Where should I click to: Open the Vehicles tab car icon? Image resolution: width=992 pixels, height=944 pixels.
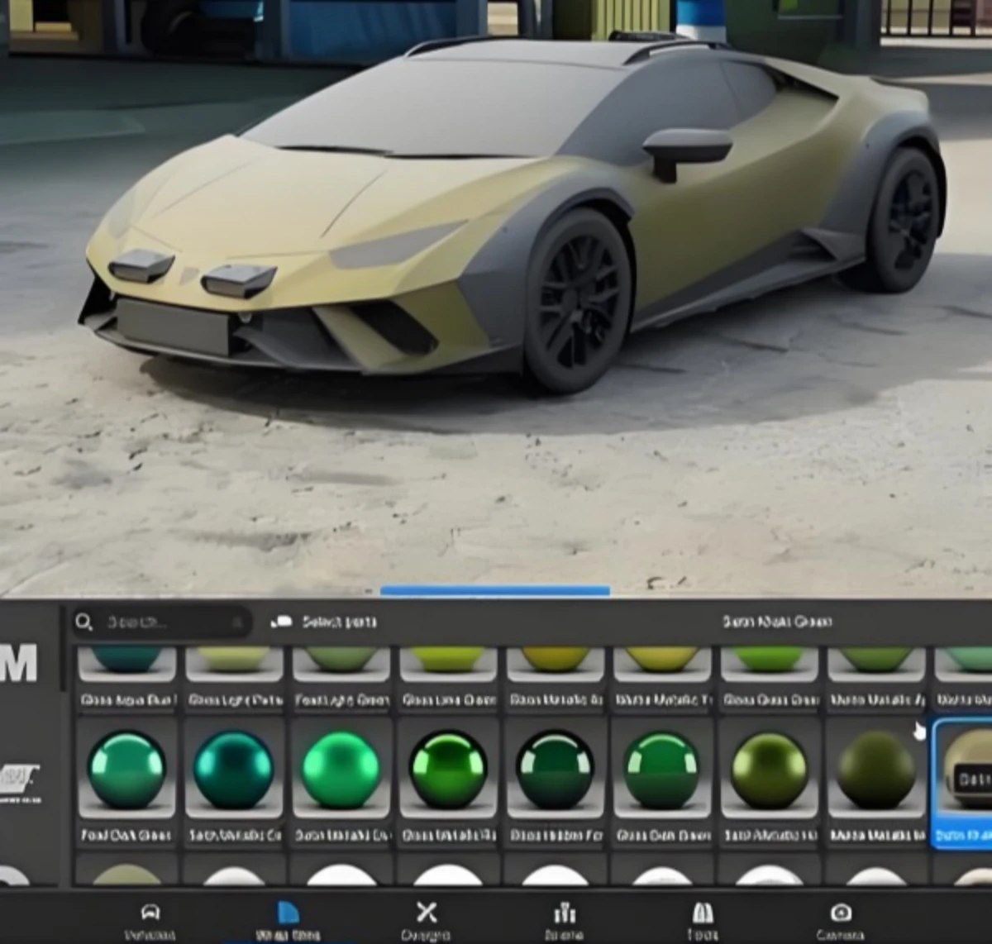150,913
